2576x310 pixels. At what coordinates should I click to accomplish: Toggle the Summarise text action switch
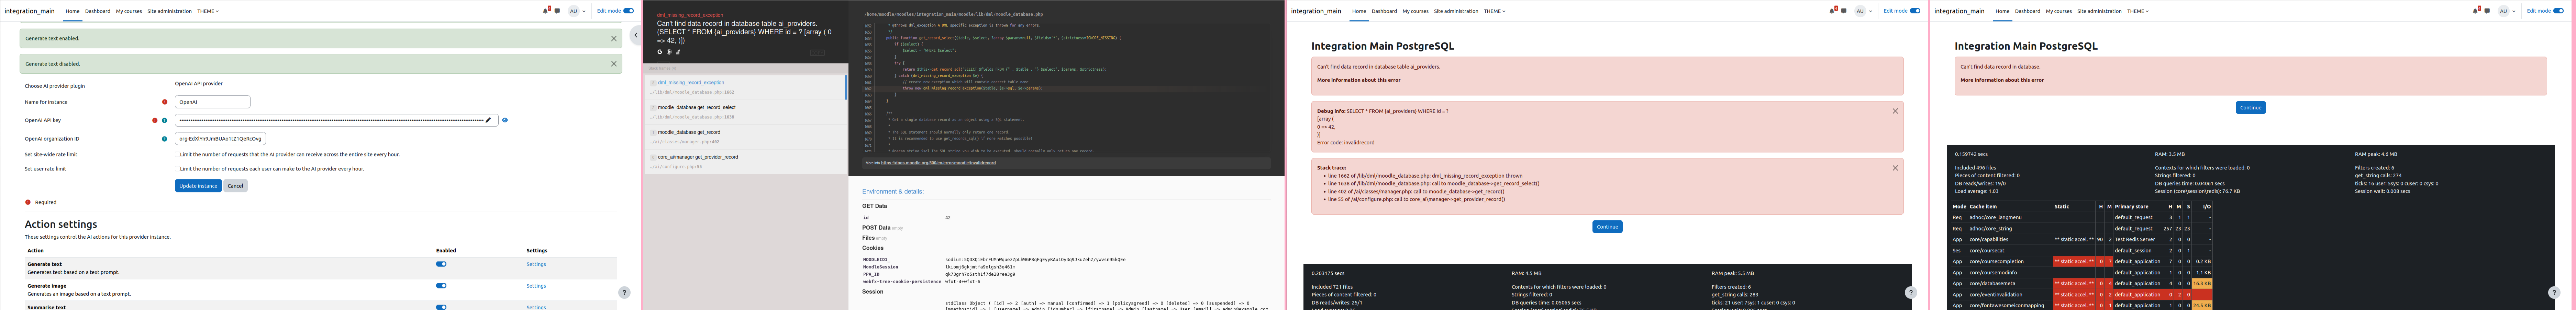tap(441, 307)
